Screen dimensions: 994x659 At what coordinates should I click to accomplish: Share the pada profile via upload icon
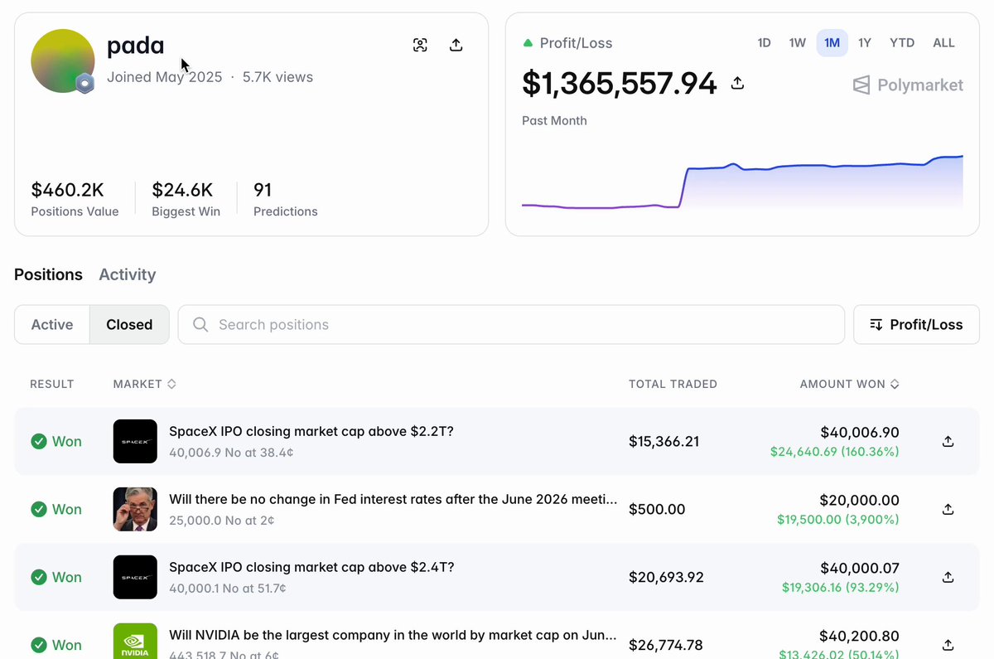(x=456, y=45)
